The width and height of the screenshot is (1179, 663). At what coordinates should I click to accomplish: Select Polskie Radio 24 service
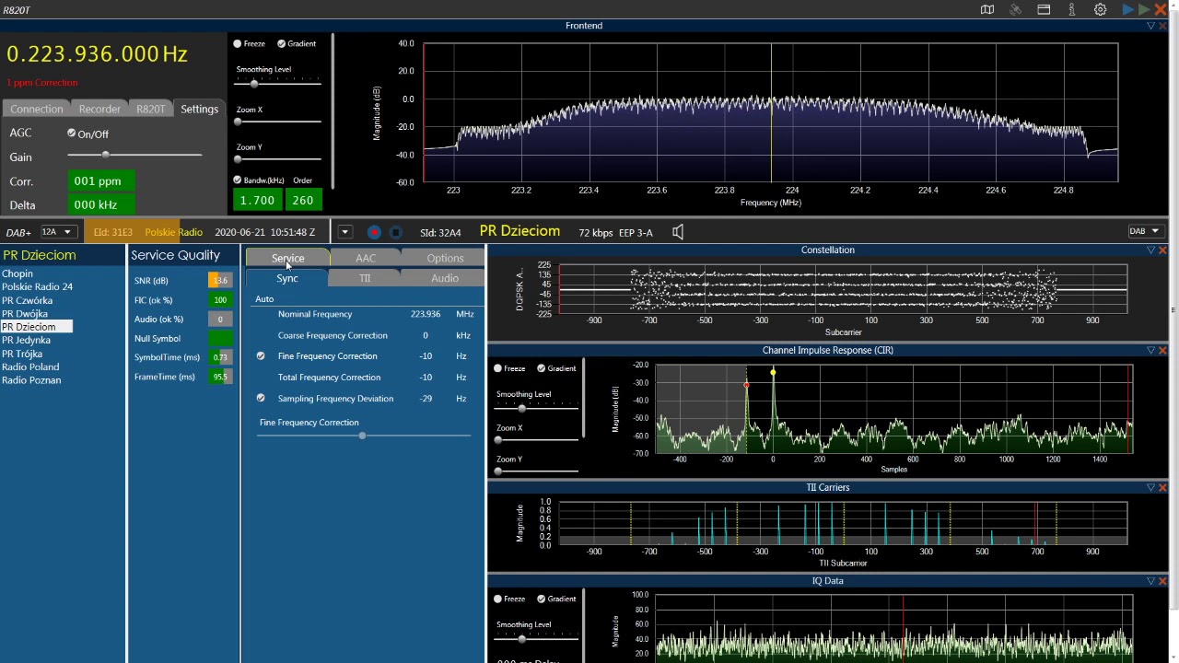pos(37,286)
